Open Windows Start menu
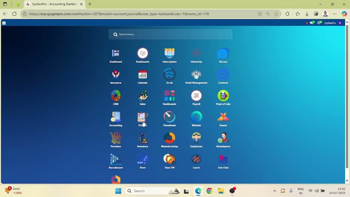Screen dimensions: 350x197 118,191
